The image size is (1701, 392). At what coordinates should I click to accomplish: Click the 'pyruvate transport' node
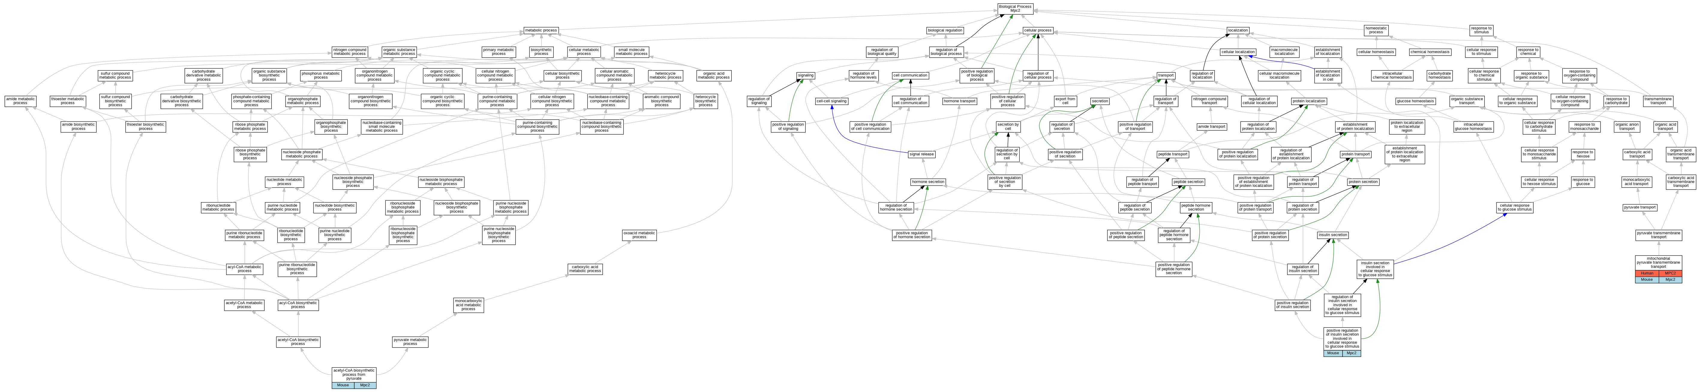[x=1640, y=207]
